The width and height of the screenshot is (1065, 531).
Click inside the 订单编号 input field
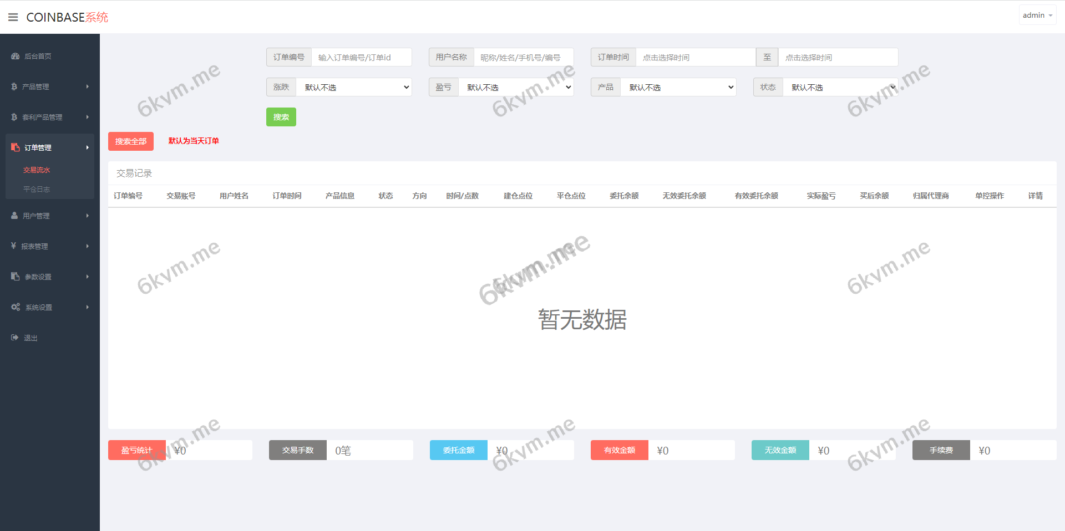[362, 57]
